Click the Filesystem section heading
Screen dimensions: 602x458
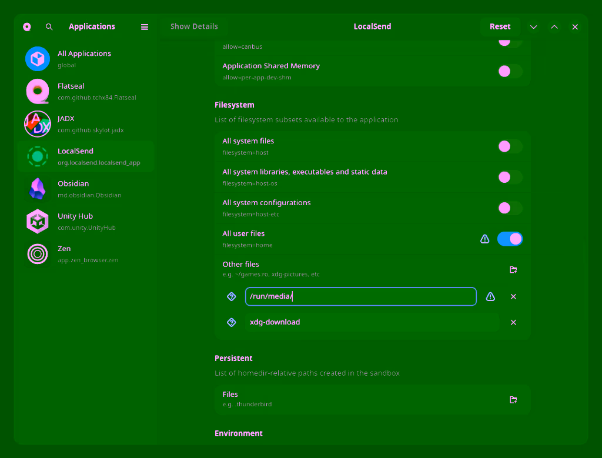click(x=234, y=105)
